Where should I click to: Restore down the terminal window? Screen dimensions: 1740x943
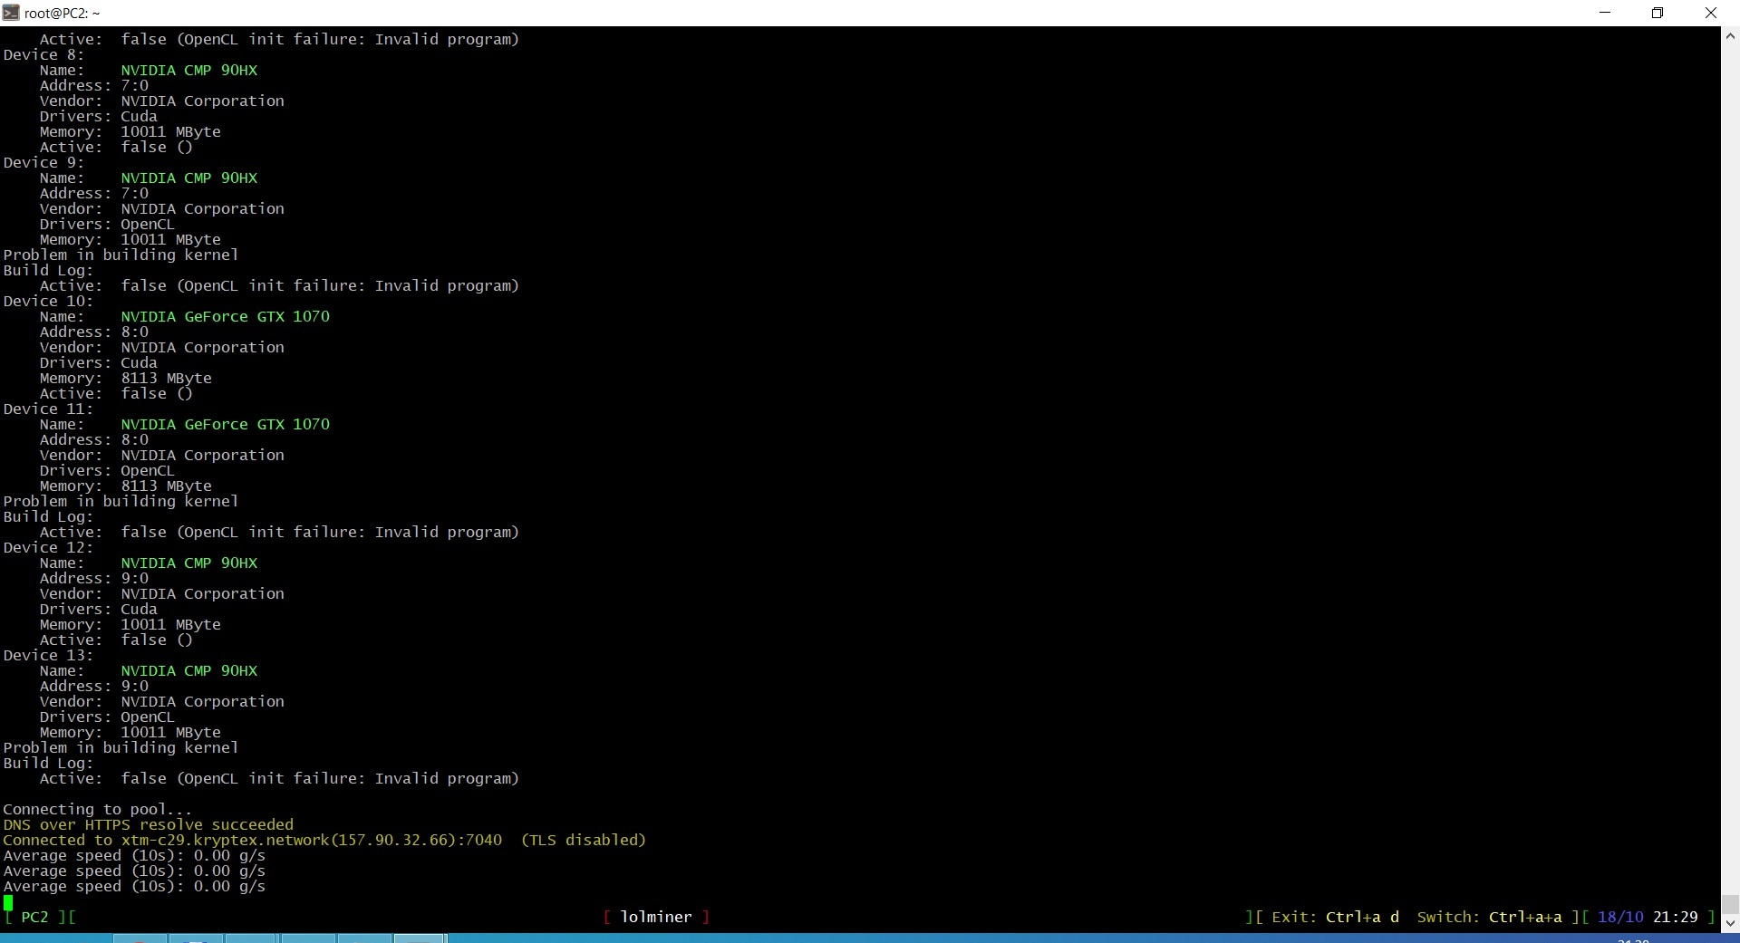(1658, 13)
